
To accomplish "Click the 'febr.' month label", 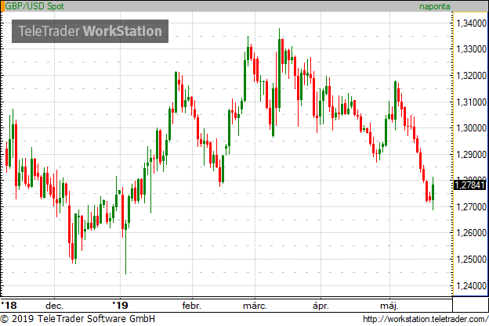I will [x=192, y=306].
